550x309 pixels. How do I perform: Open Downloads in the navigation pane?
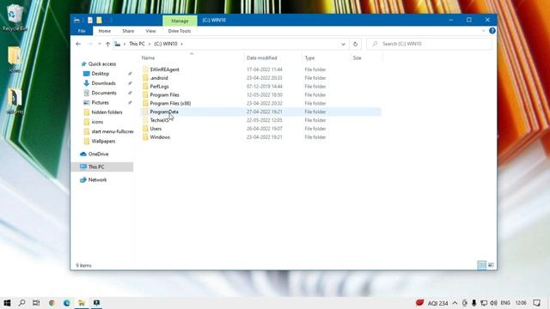[103, 83]
